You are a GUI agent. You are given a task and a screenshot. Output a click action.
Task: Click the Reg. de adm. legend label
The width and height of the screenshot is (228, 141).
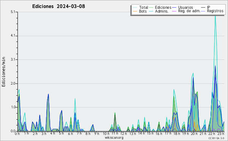189,11
